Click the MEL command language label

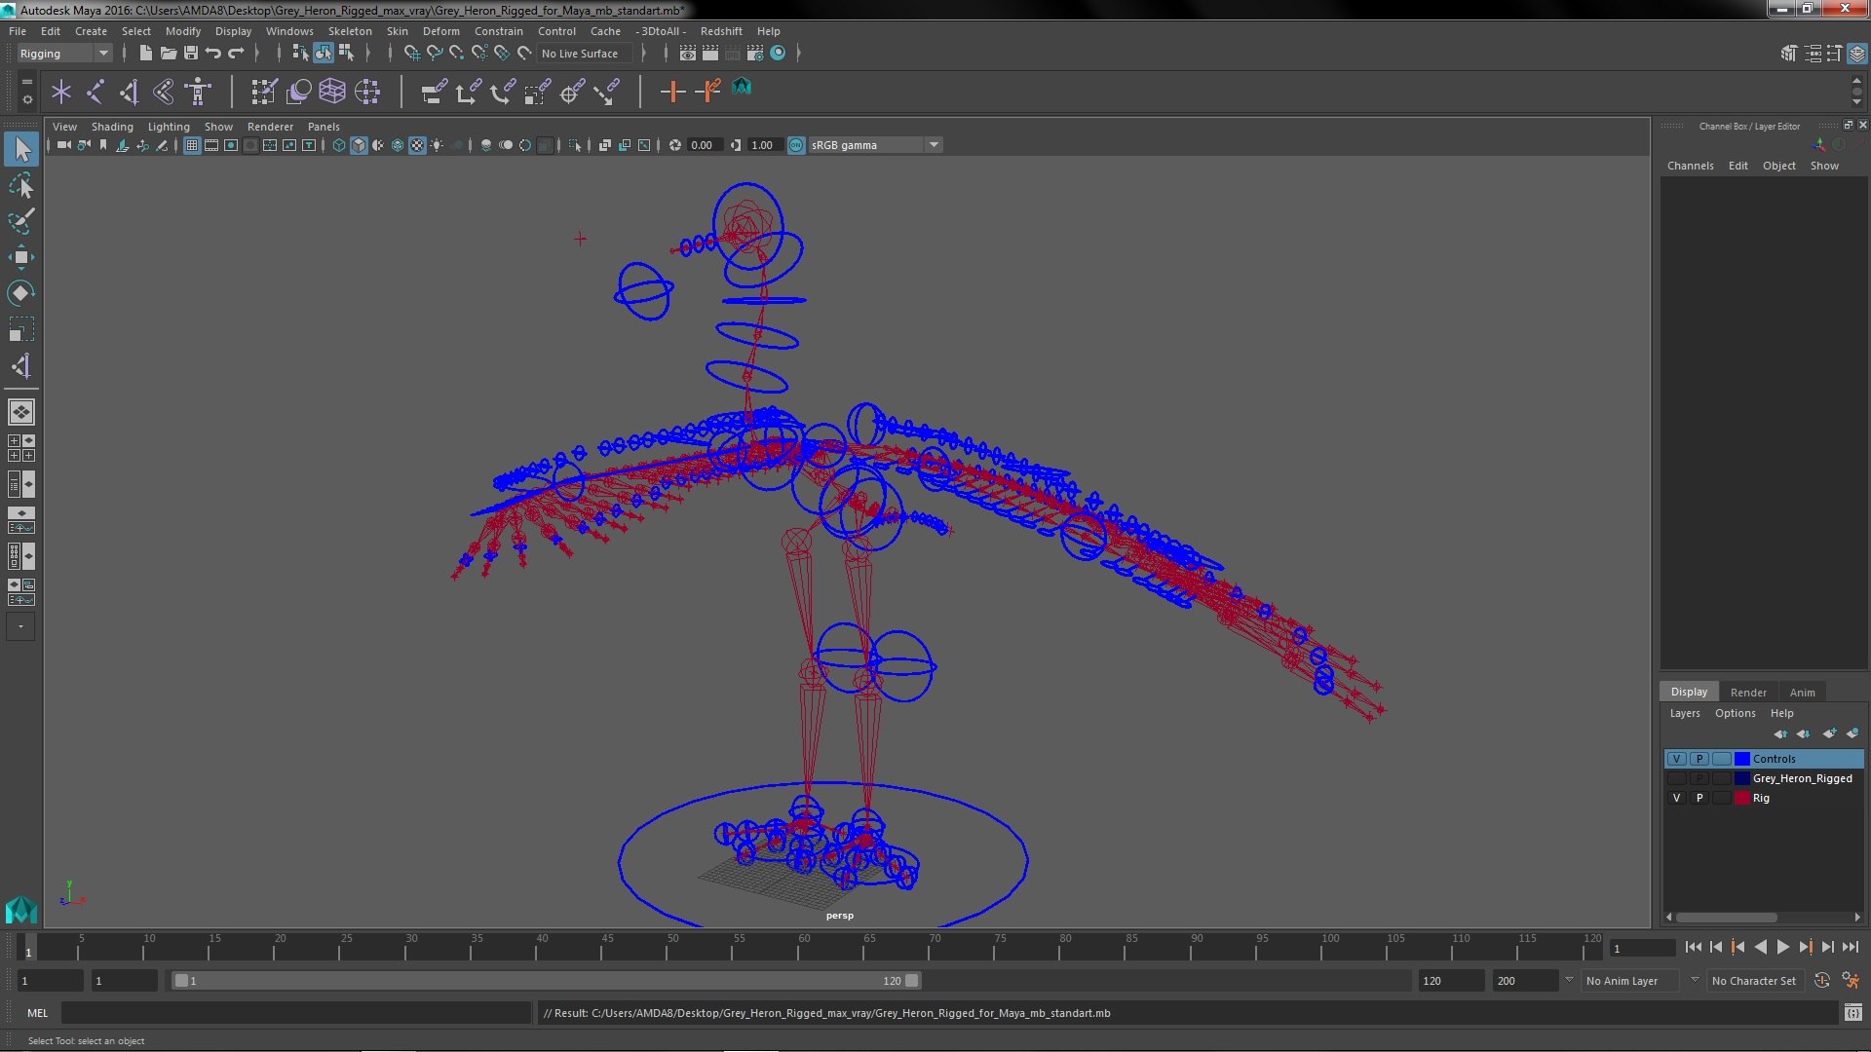pyautogui.click(x=37, y=1013)
